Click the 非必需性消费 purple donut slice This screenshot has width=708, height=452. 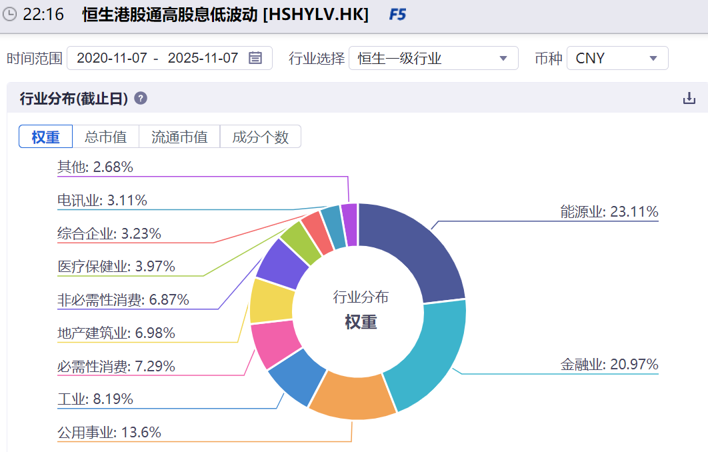[282, 264]
